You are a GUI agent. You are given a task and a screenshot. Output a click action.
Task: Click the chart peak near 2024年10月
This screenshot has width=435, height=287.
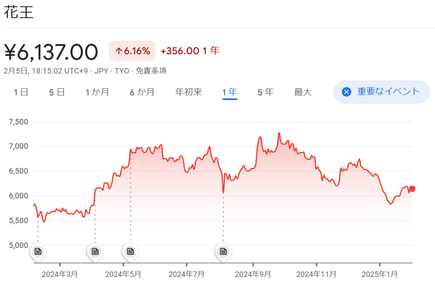[279, 133]
